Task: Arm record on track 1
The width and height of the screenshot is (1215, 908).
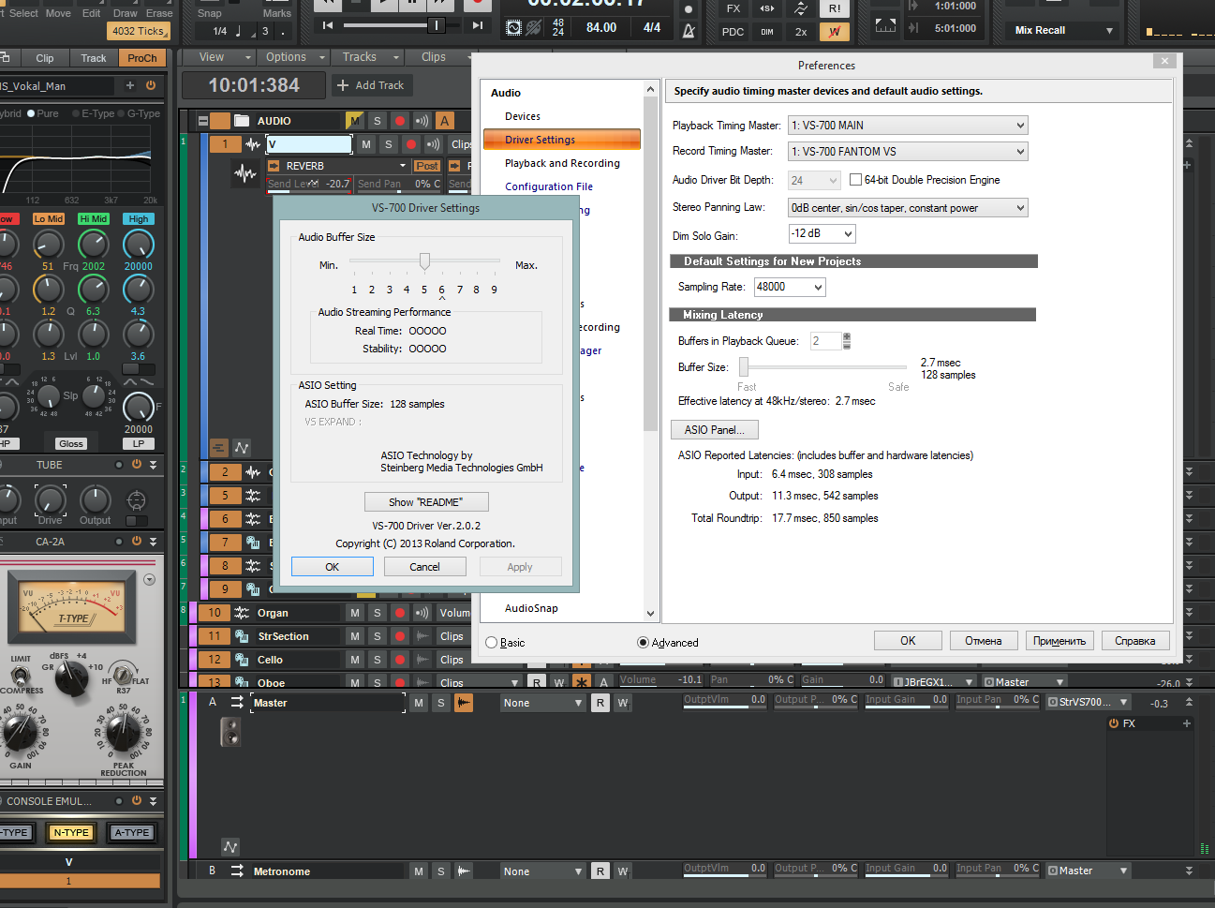Action: coord(410,144)
